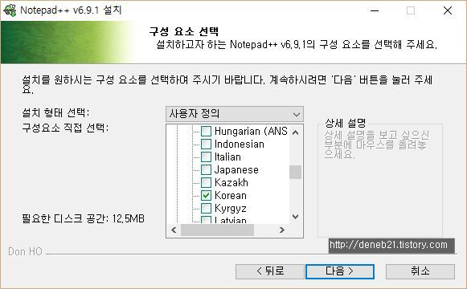This screenshot has width=467, height=289.
Task: Tick the Italian language checkbox
Action: [206, 157]
